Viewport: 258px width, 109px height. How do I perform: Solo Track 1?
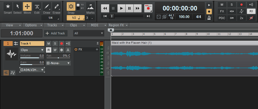(55, 43)
